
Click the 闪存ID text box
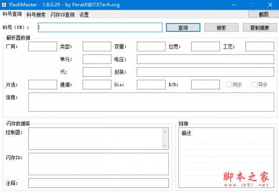(99, 164)
